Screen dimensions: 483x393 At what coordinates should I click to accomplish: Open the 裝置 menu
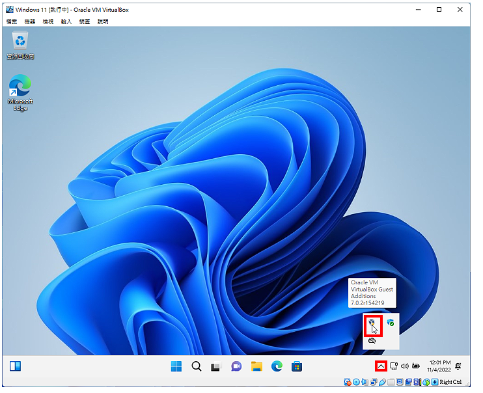click(85, 21)
